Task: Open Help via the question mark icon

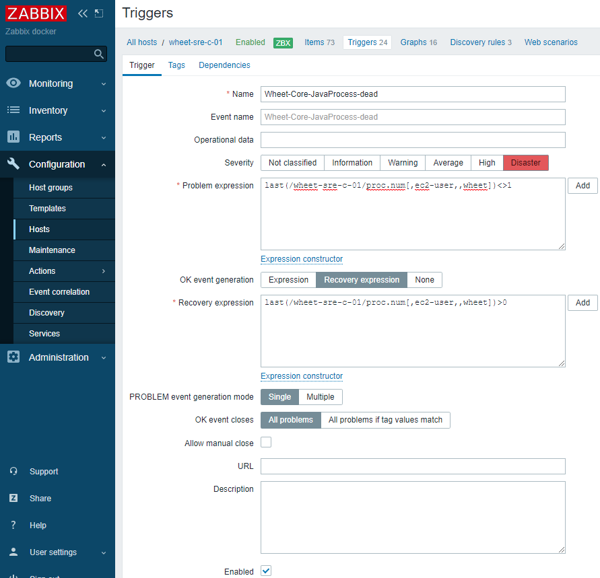Action: [x=13, y=525]
